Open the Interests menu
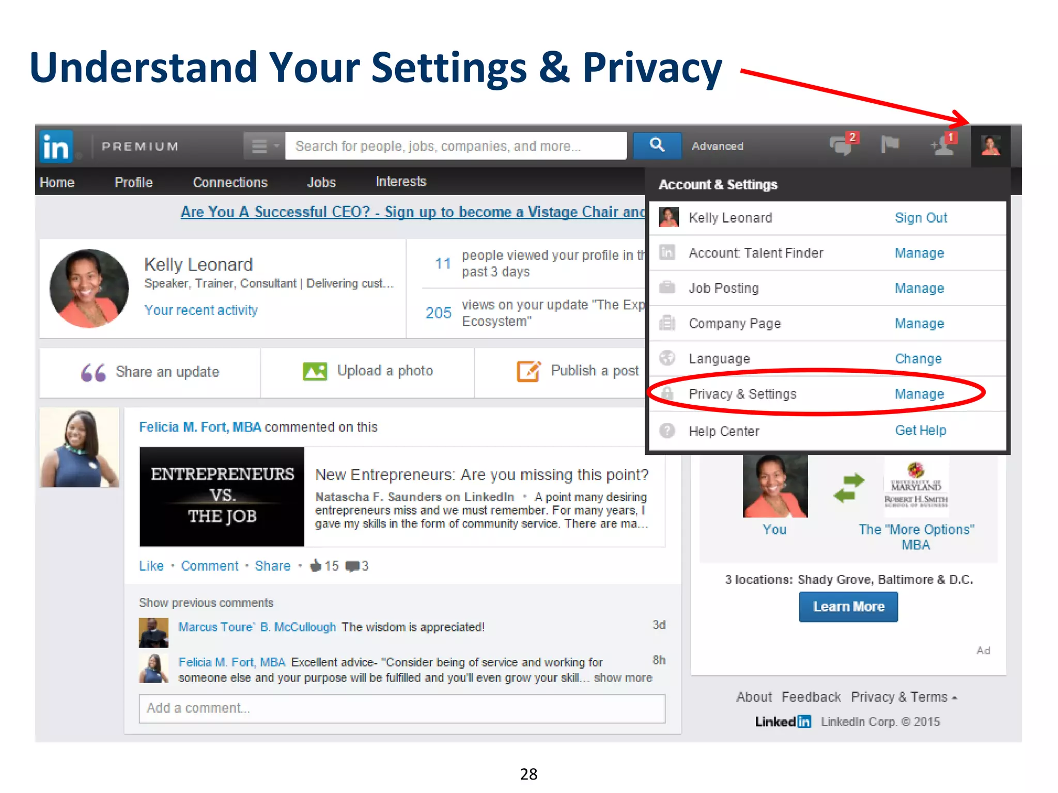The width and height of the screenshot is (1058, 793). click(x=401, y=181)
